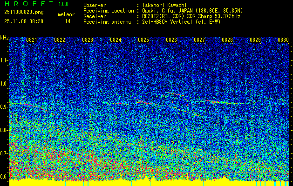The width and height of the screenshot is (293, 186).
Task: Click R820T2(RTL-SDR) SDR-Sharp 53.372MHz text
Action: 191,16
